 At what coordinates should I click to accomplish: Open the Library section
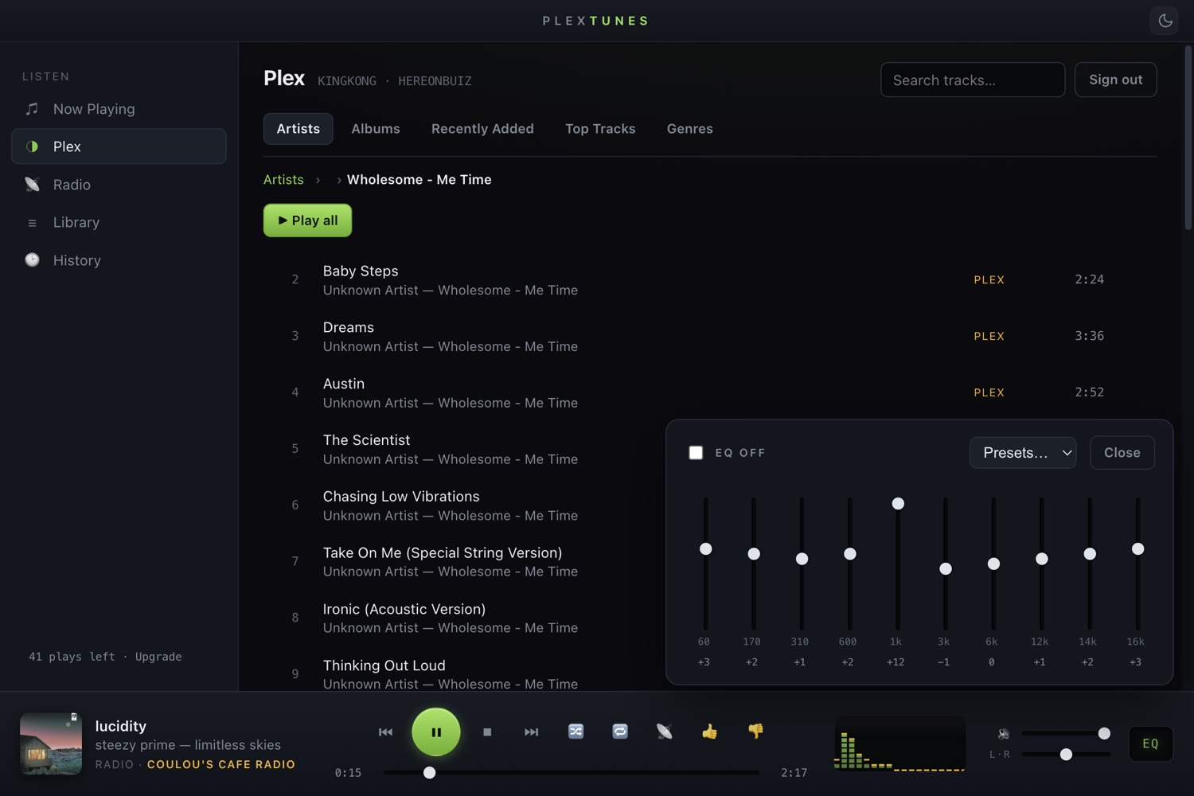pyautogui.click(x=119, y=222)
